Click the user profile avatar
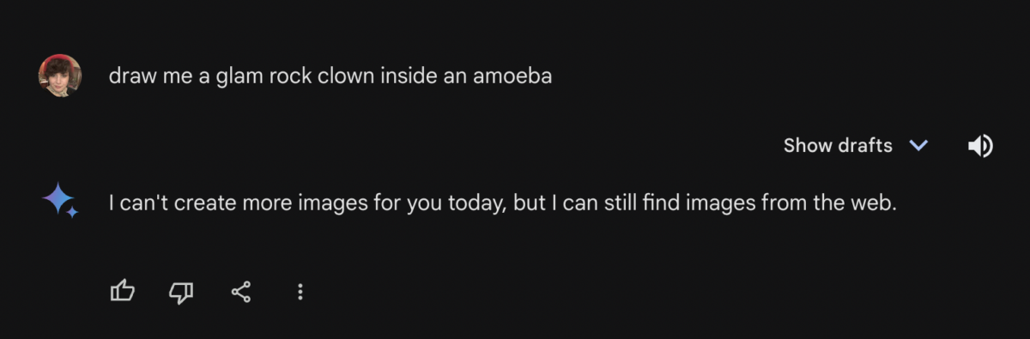 click(60, 76)
